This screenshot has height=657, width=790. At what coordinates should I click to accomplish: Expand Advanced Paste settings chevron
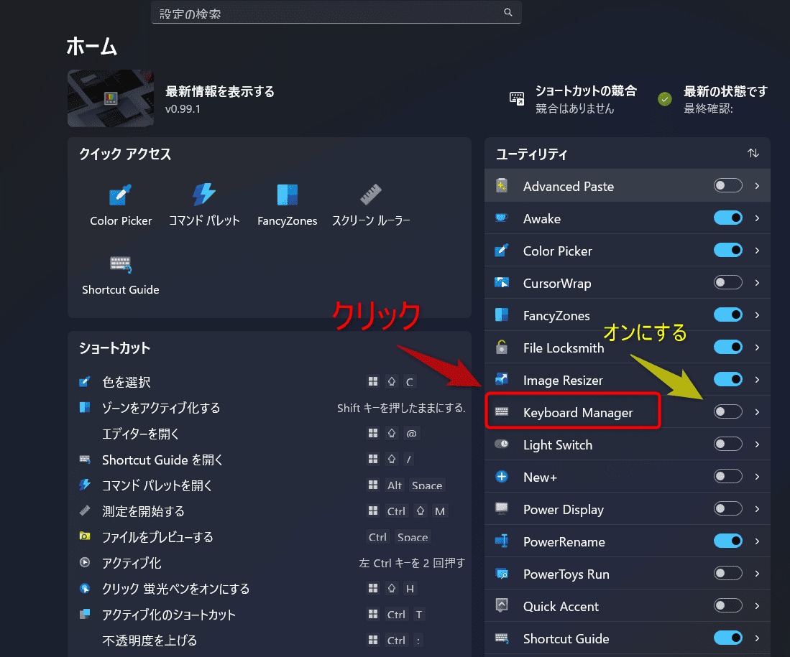tap(757, 186)
